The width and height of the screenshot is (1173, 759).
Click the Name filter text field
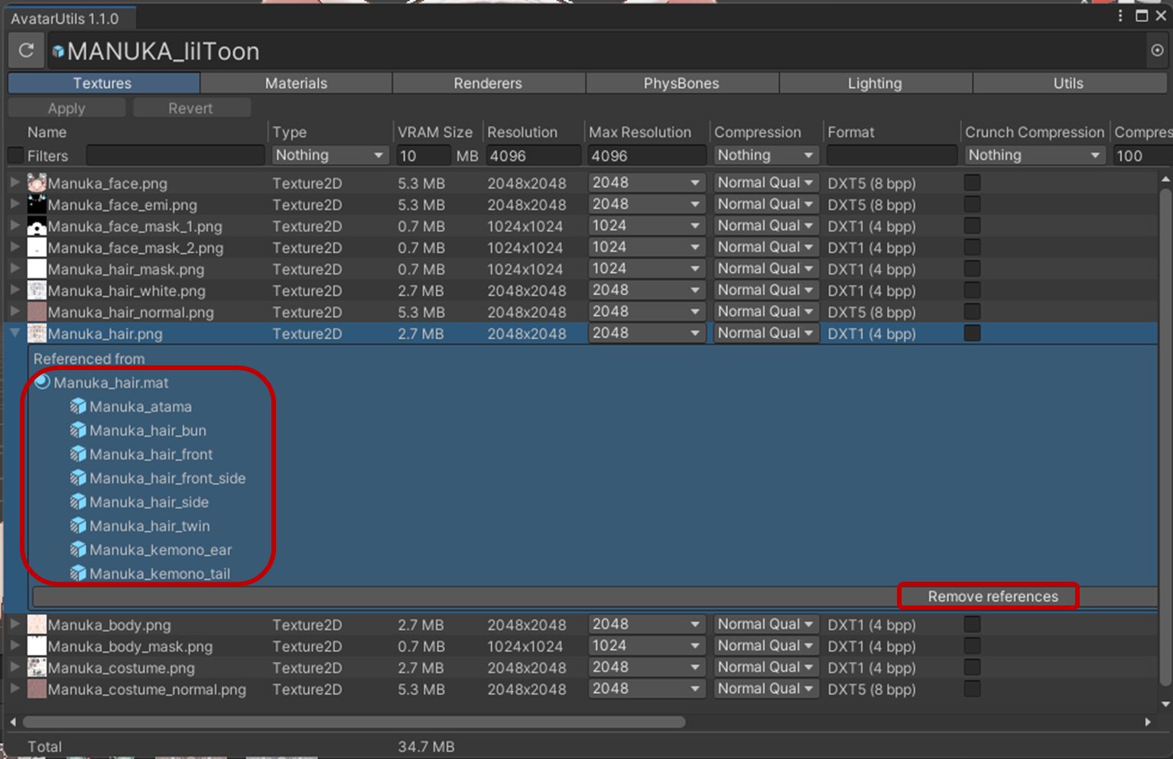click(x=175, y=156)
